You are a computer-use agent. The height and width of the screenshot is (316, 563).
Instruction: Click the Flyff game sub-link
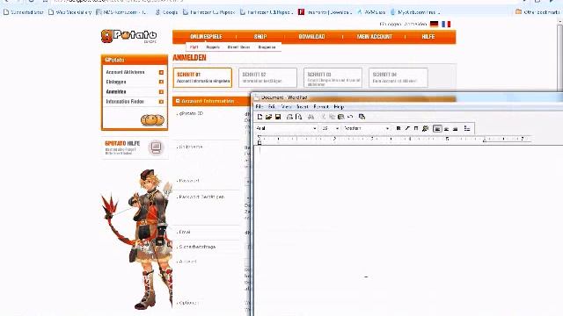[194, 47]
